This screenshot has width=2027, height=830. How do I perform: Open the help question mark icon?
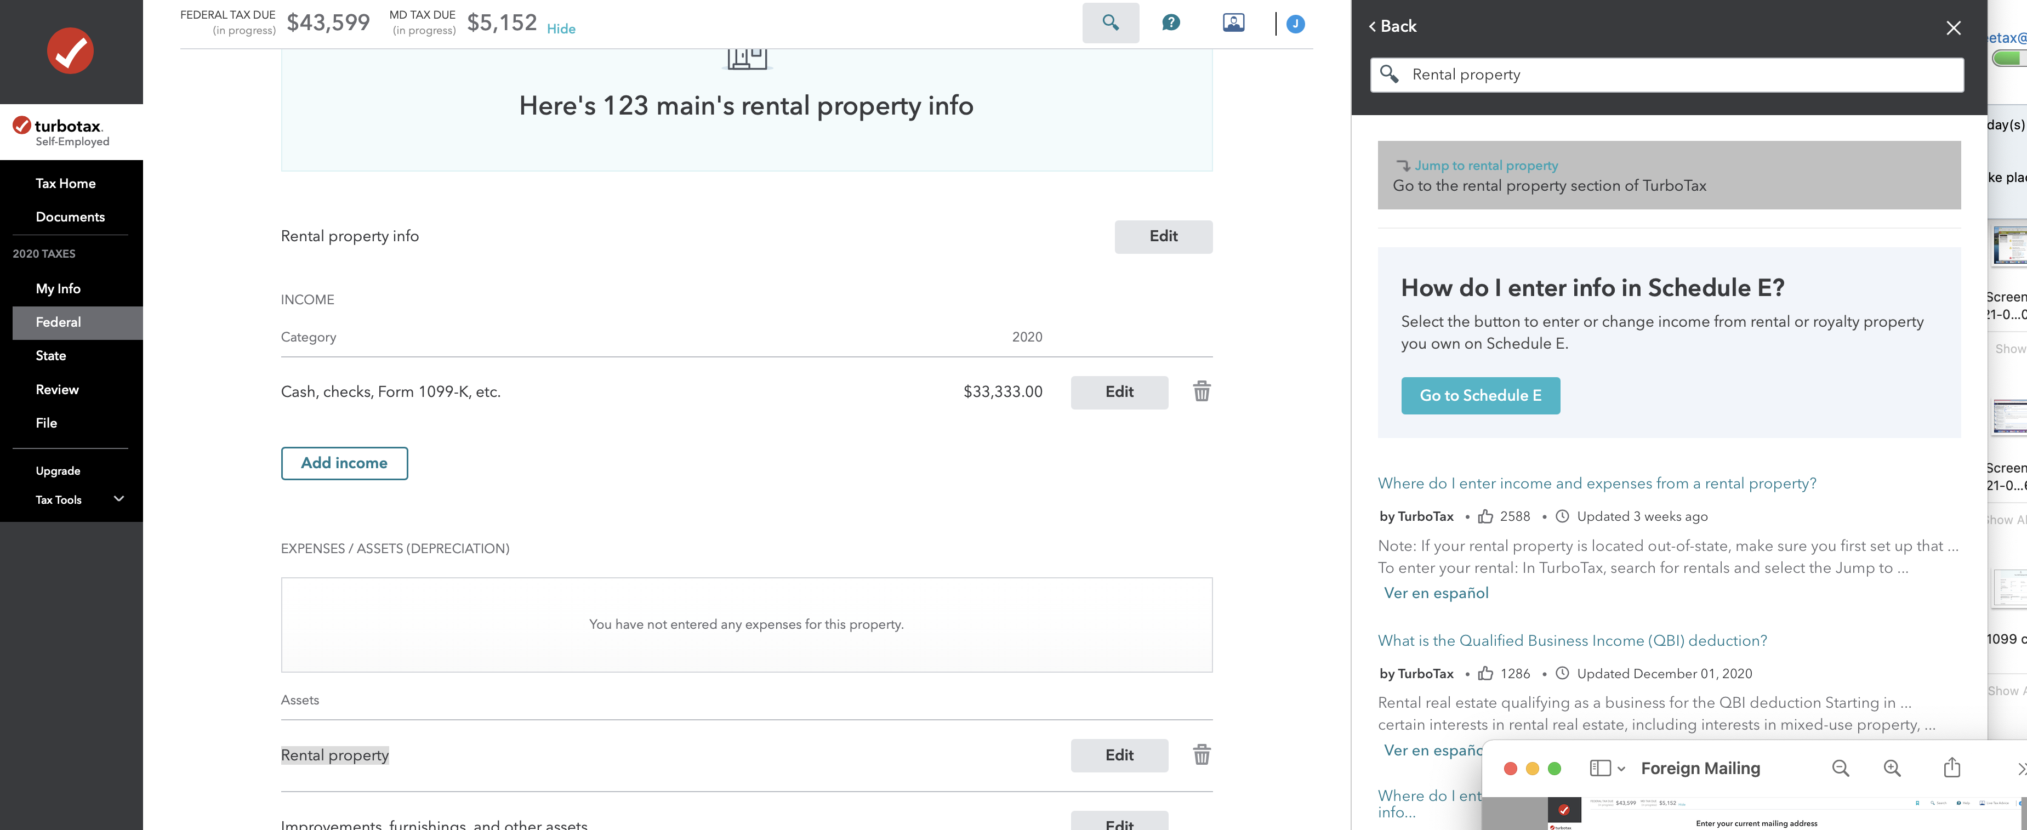click(1171, 23)
